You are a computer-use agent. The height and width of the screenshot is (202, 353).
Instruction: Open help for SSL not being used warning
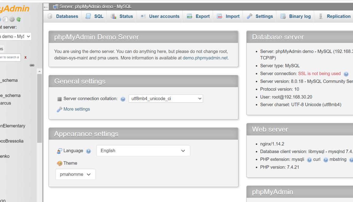[346, 74]
